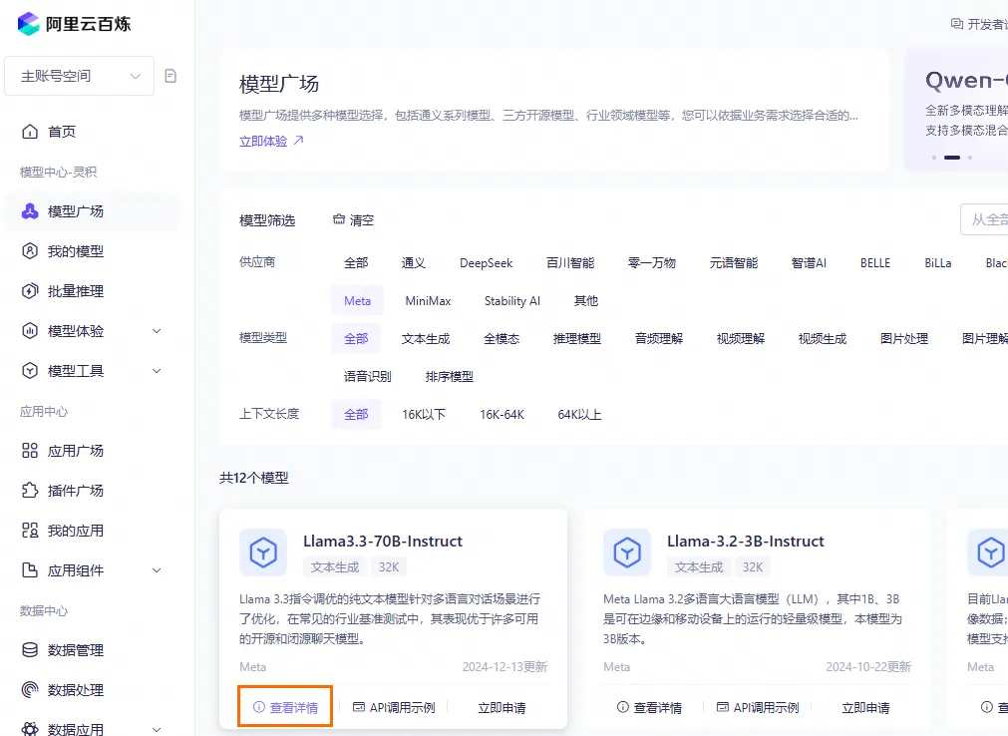Click API icon on Llama-3.2-3B card
Screen dimensions: 1008x736
click(x=723, y=707)
